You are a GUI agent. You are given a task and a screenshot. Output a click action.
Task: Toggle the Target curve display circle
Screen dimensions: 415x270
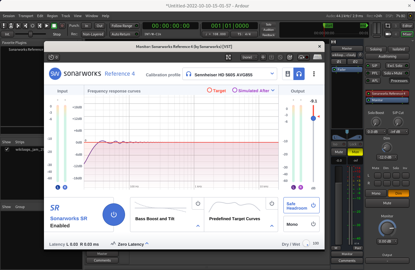(210, 90)
